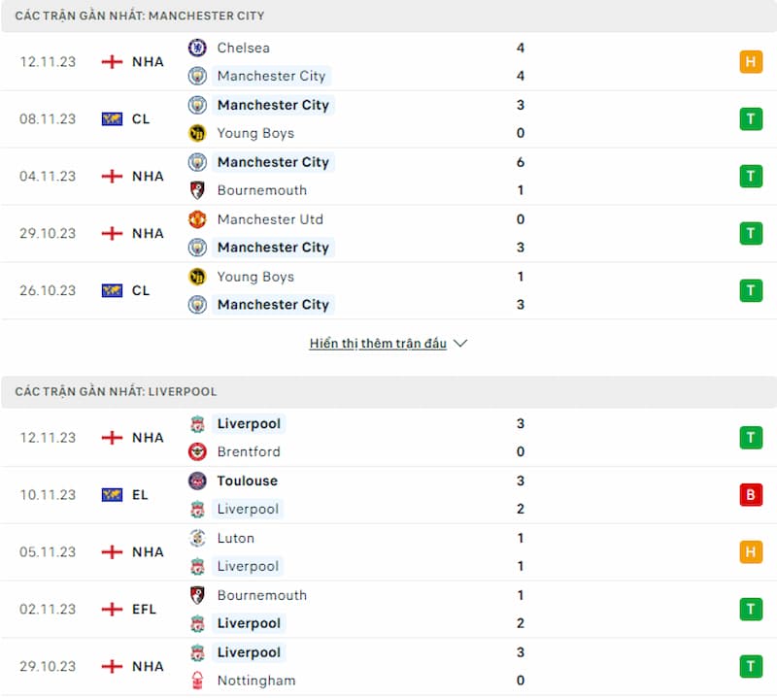Screen dimensions: 777x698
Task: Click the red B loss badge for Toulouse match
Action: [751, 494]
